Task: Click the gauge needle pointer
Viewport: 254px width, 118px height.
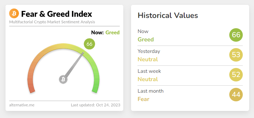Action: point(74,65)
